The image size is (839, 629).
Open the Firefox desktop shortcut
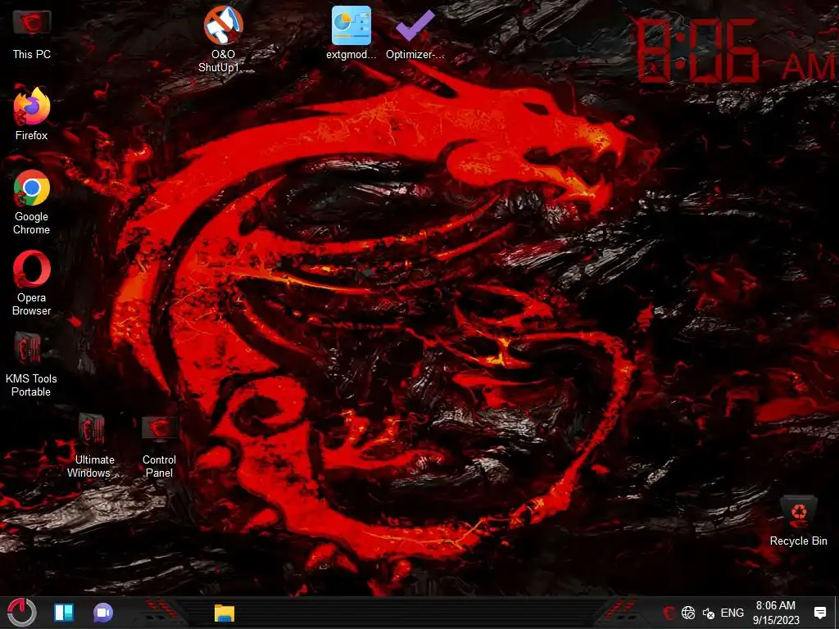click(x=32, y=114)
